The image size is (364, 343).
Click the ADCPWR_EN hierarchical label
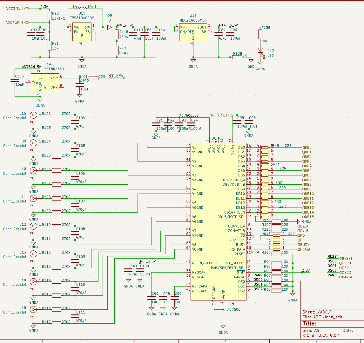[x=17, y=23]
